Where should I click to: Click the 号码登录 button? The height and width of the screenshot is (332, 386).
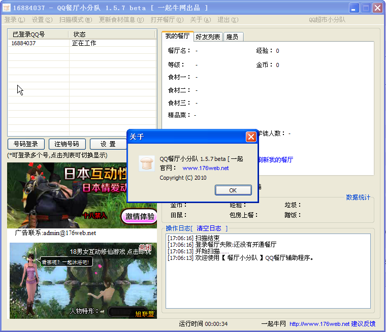[x=26, y=144]
